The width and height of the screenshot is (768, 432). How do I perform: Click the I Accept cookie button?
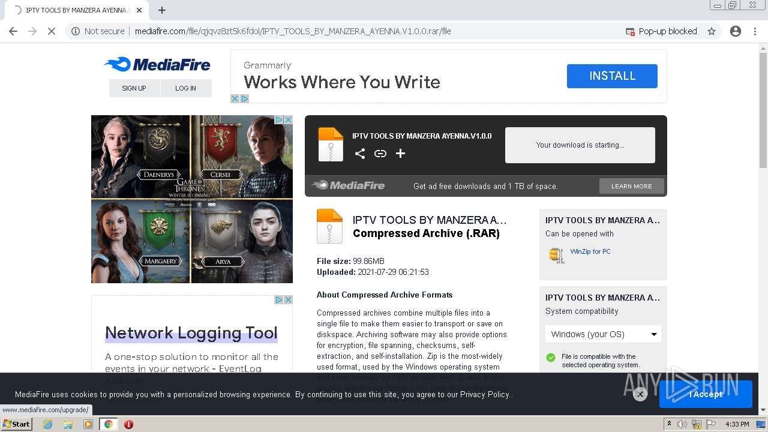706,394
